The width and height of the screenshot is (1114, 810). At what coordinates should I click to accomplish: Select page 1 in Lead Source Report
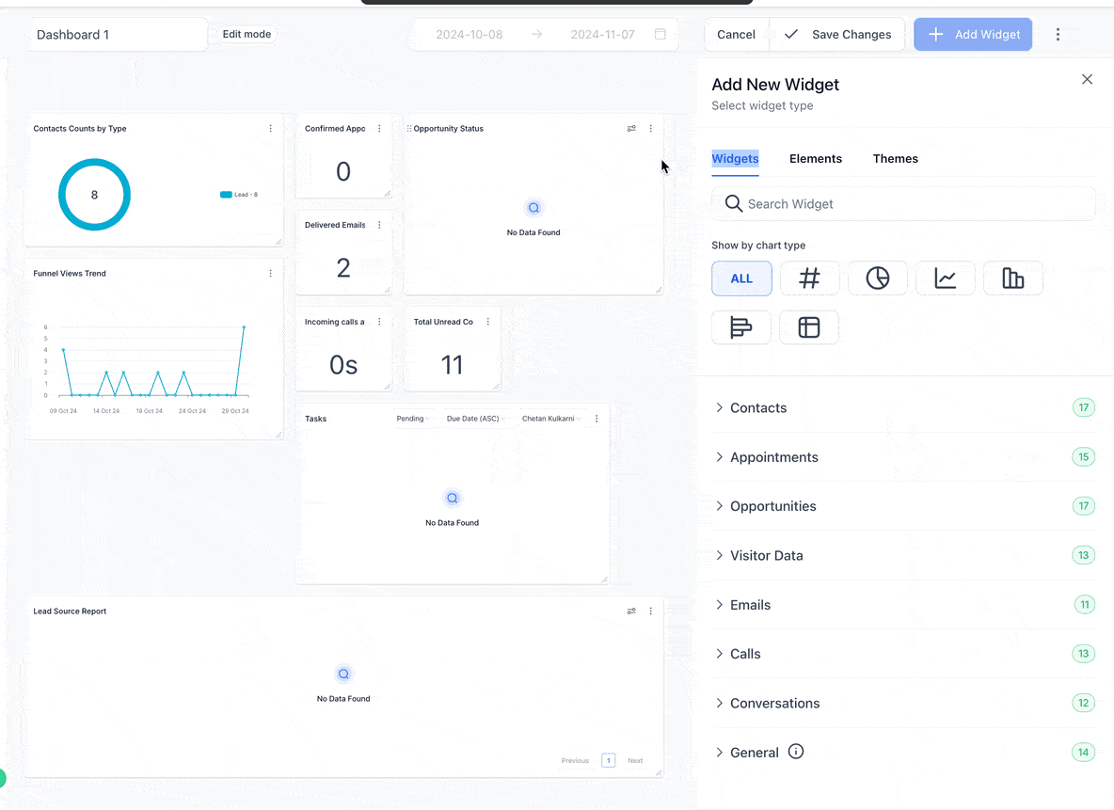coord(608,760)
